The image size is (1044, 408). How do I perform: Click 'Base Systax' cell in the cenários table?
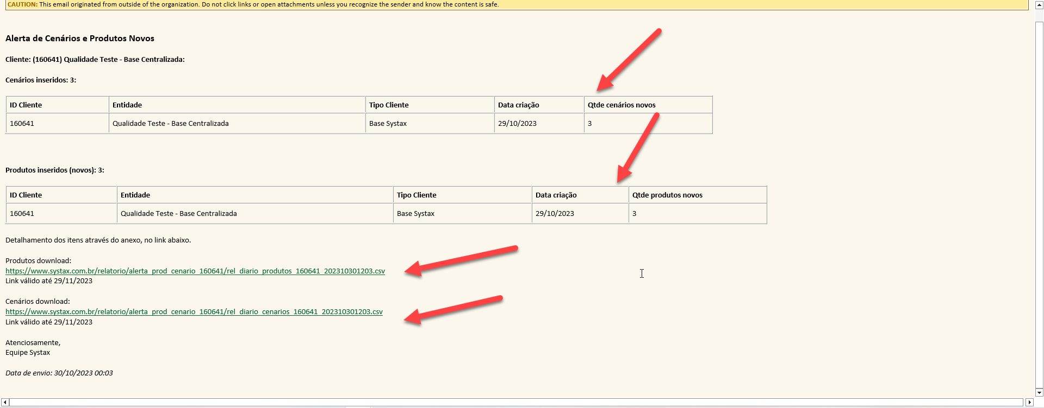(x=388, y=123)
